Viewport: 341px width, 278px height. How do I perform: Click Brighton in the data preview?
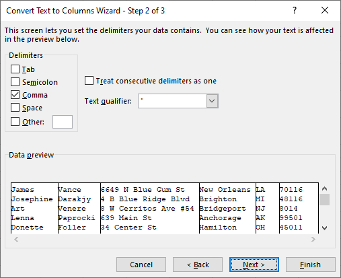pyautogui.click(x=218, y=199)
